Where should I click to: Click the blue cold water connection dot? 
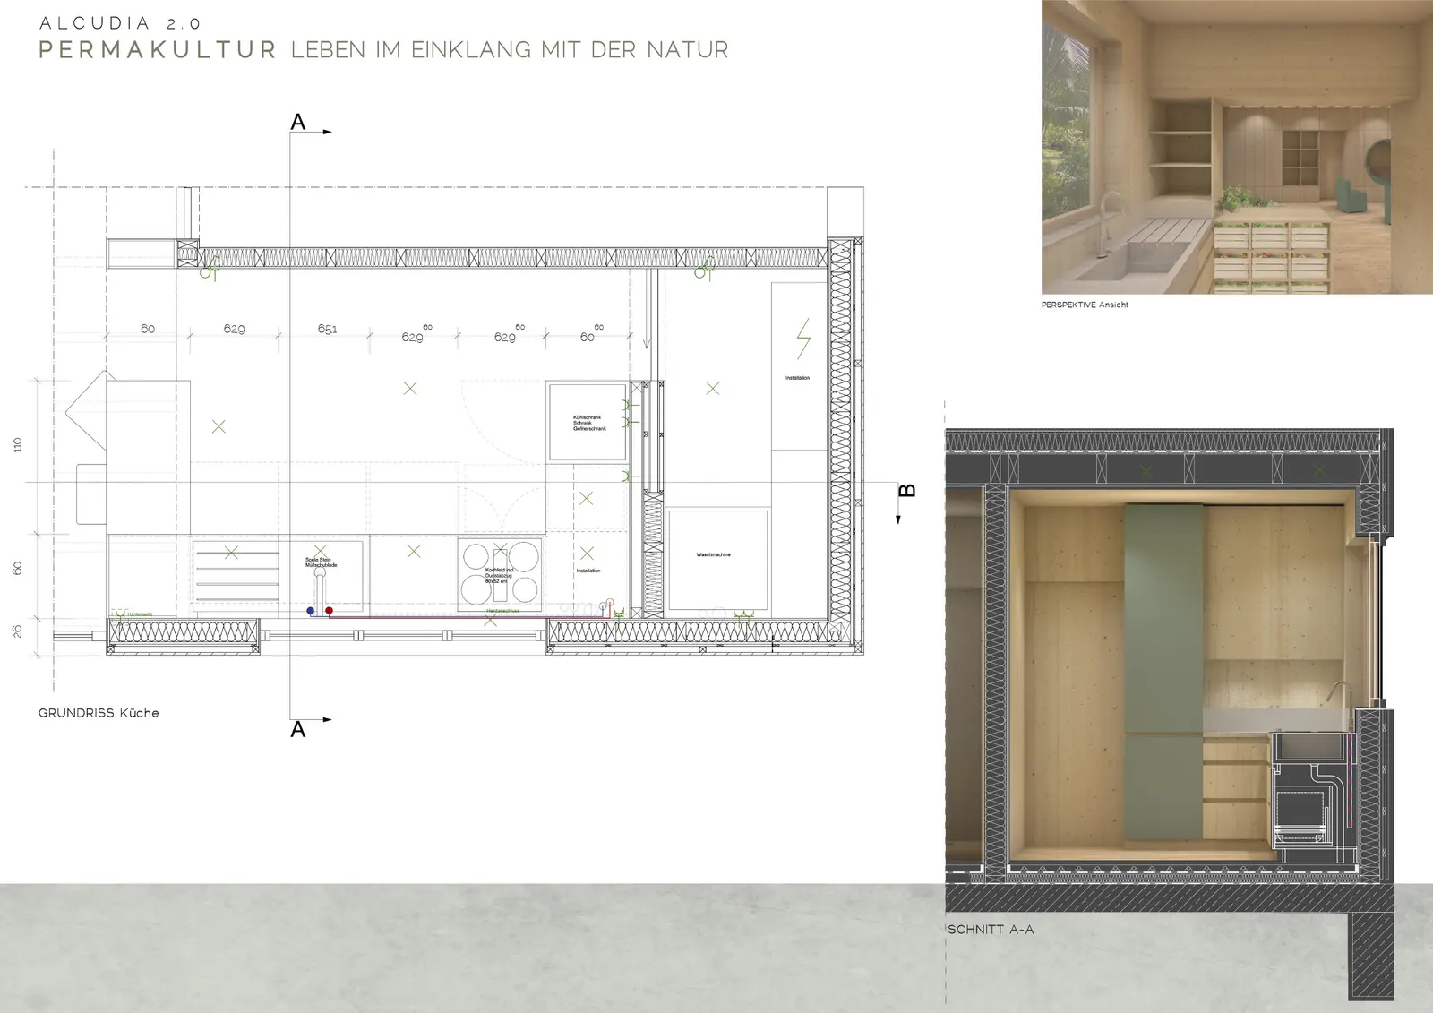coord(311,611)
